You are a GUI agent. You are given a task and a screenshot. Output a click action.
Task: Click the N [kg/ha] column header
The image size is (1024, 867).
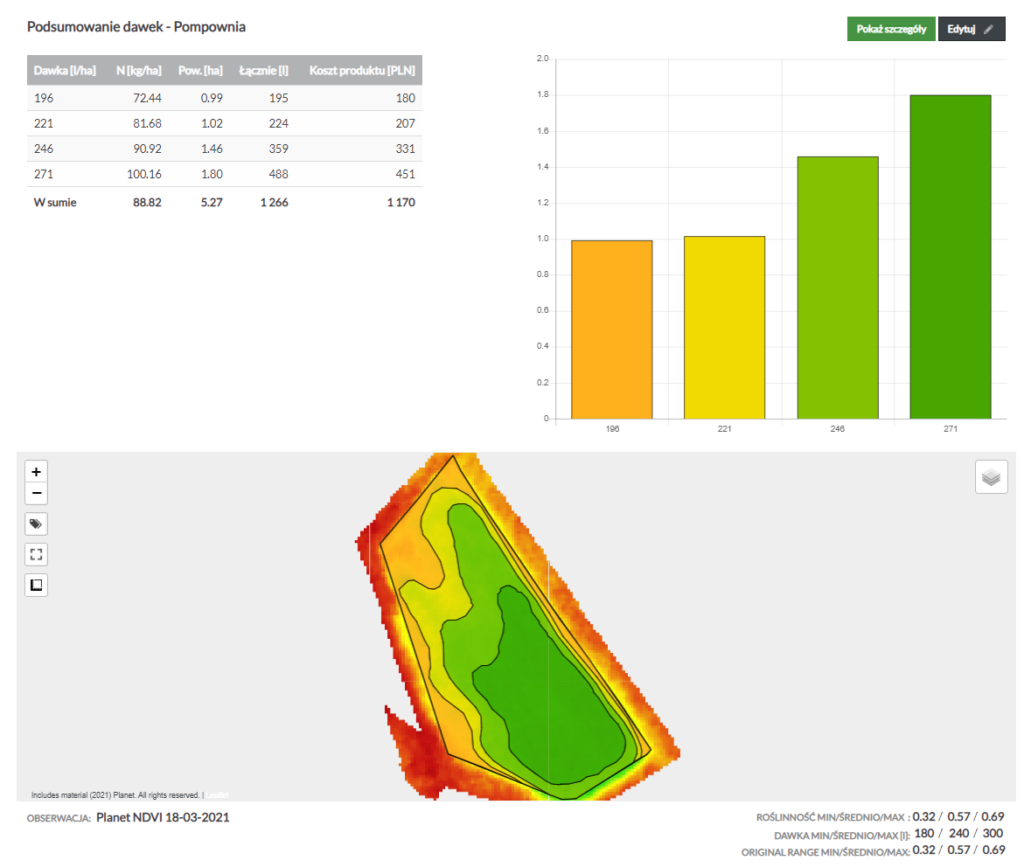[x=138, y=70]
